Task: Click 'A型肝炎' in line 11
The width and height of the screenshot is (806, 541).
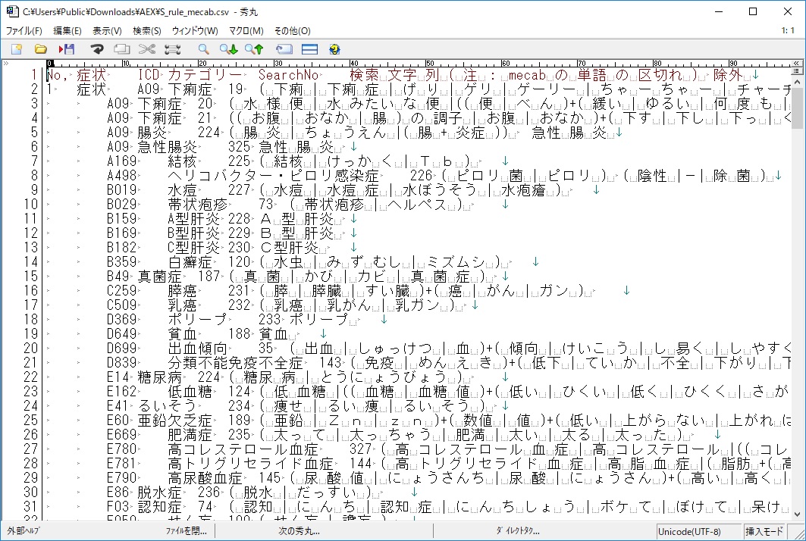Action: point(193,219)
